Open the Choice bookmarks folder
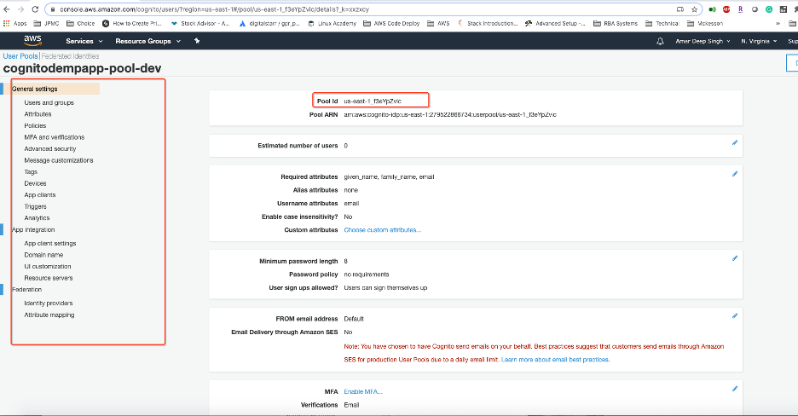Screen dimensions: 798x416 pyautogui.click(x=80, y=23)
